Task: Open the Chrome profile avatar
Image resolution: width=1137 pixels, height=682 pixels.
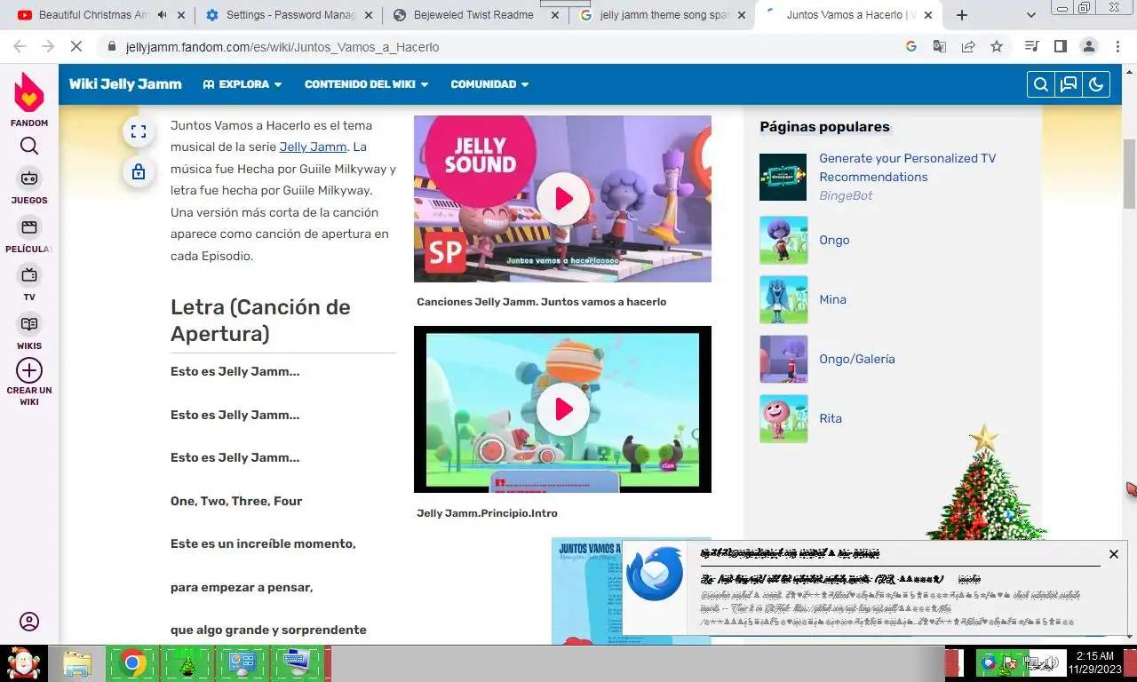Action: point(1088,46)
